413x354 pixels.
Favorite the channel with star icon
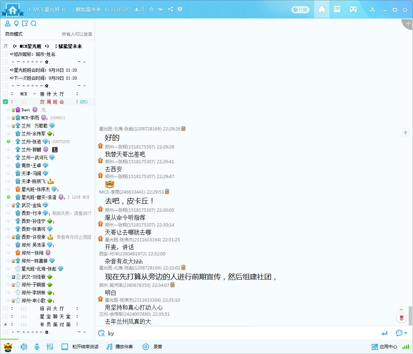click(151, 9)
